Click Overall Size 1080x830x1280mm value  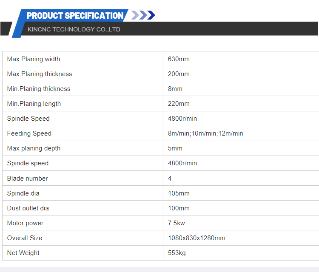(197, 238)
